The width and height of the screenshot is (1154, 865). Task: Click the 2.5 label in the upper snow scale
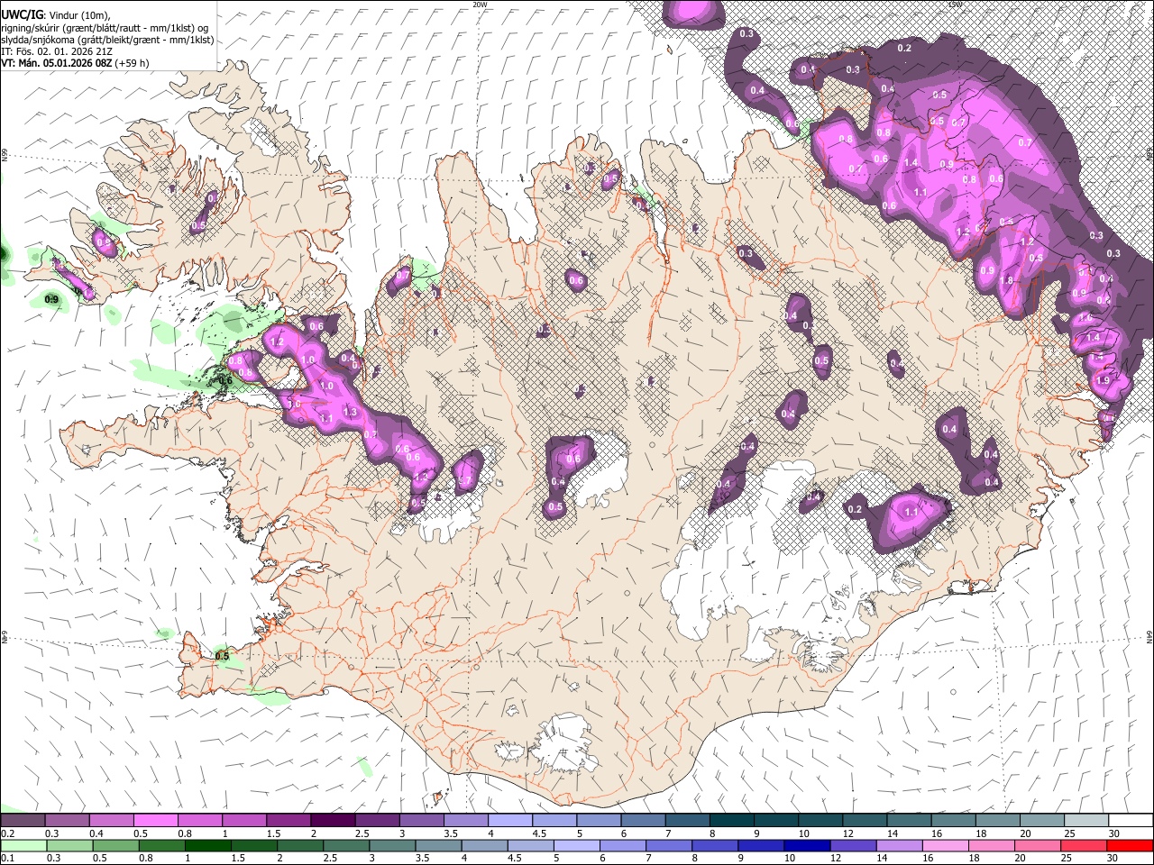click(362, 833)
